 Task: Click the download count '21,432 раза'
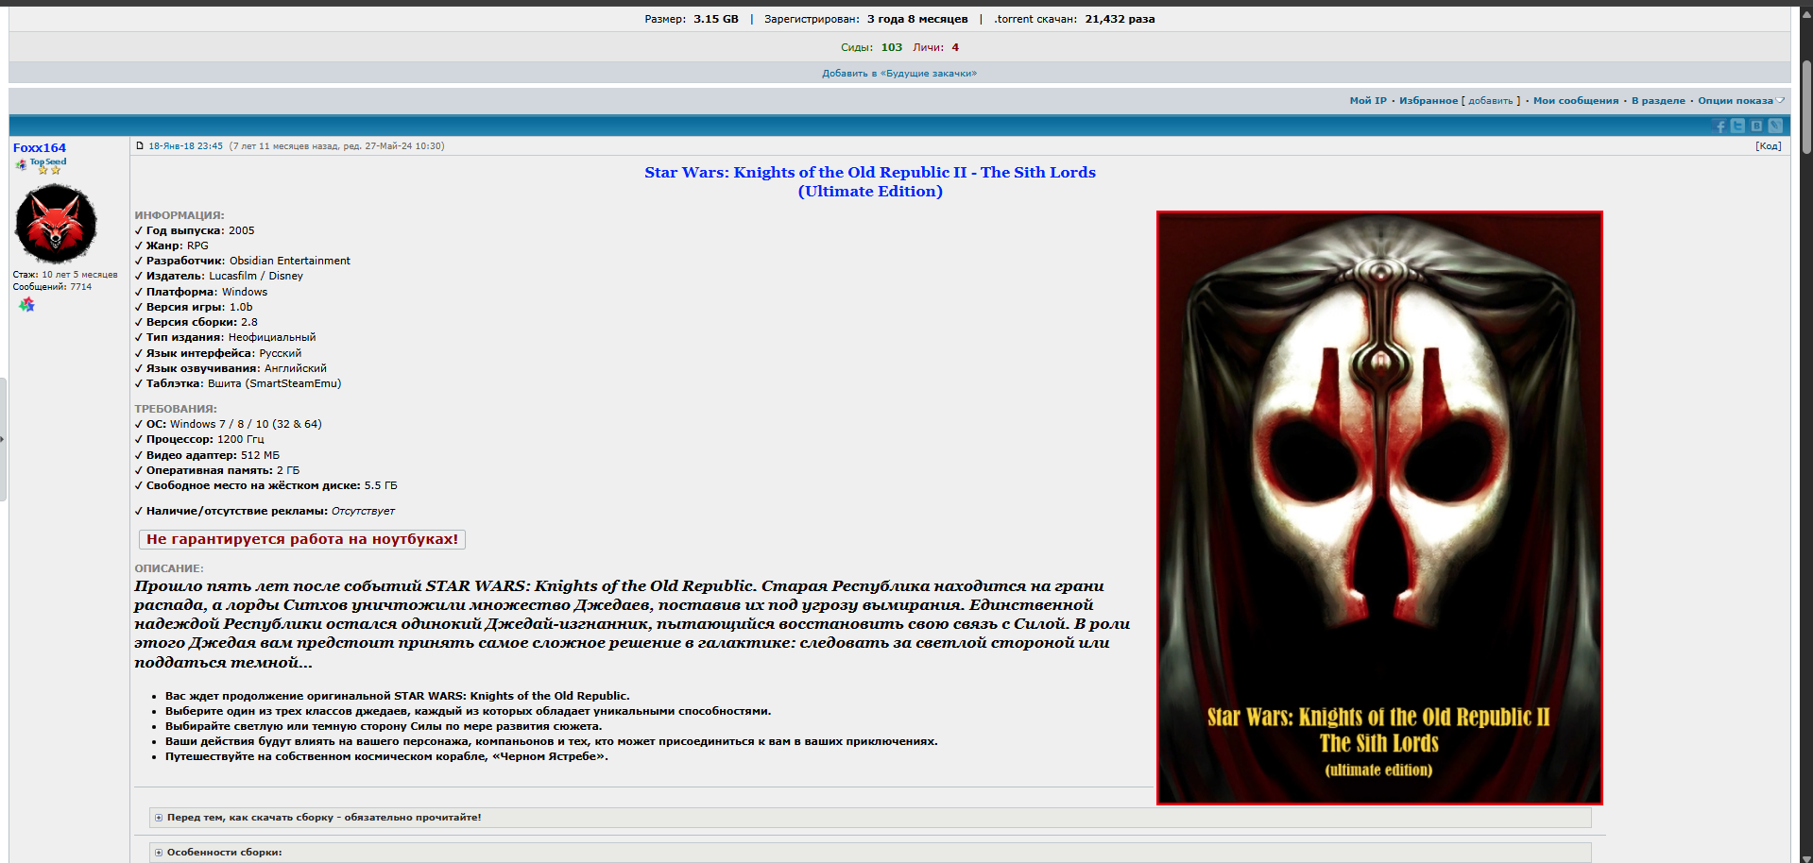point(1120,19)
